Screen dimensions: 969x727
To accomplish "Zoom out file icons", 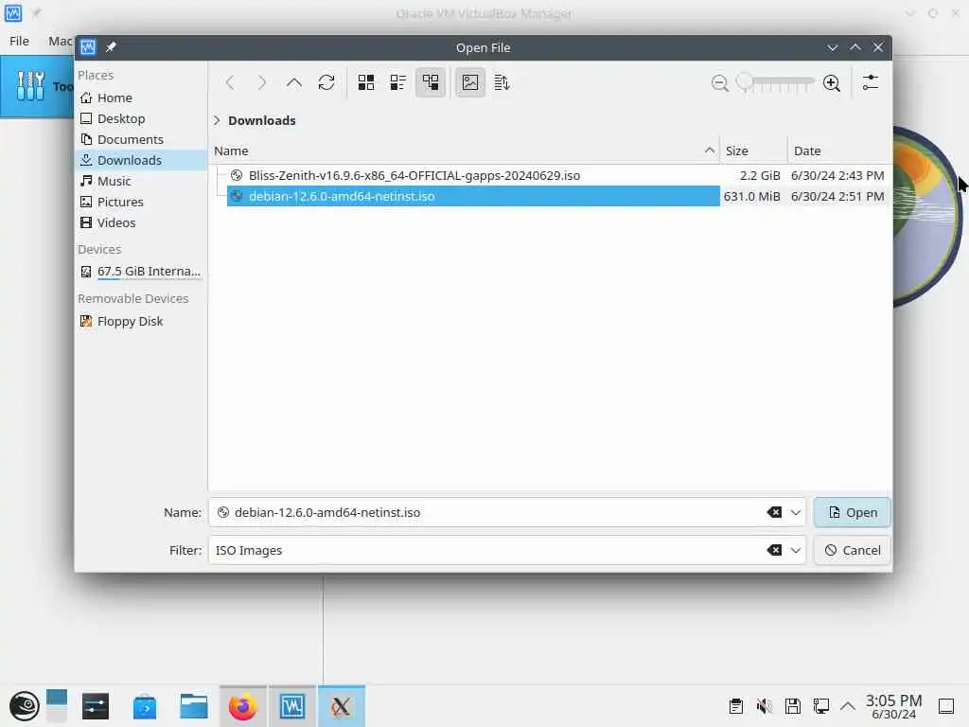I will coord(720,83).
